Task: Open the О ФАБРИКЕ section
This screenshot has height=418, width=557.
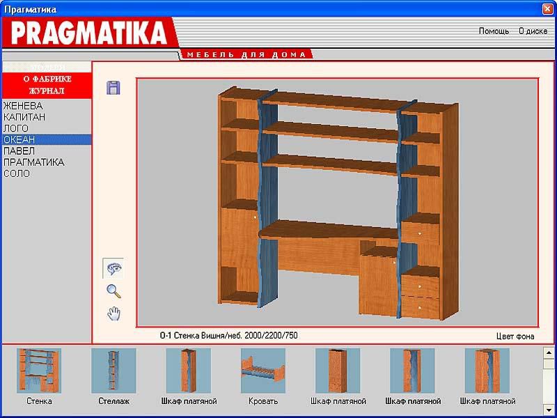Action: [x=47, y=79]
